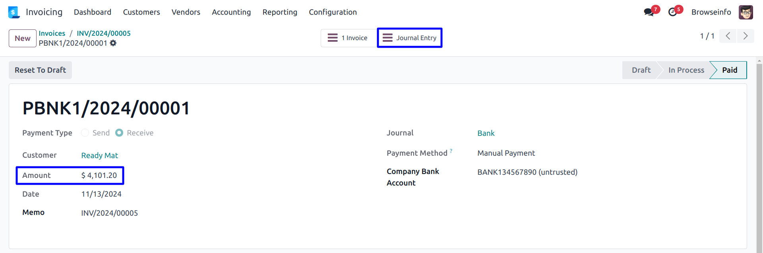The width and height of the screenshot is (763, 253).
Task: Go to previous record arrow
Action: [x=728, y=36]
